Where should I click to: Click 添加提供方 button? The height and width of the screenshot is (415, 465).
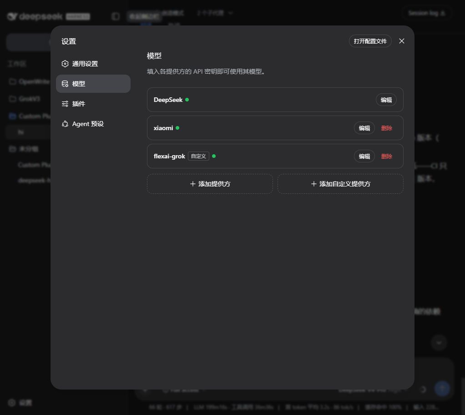pyautogui.click(x=210, y=184)
